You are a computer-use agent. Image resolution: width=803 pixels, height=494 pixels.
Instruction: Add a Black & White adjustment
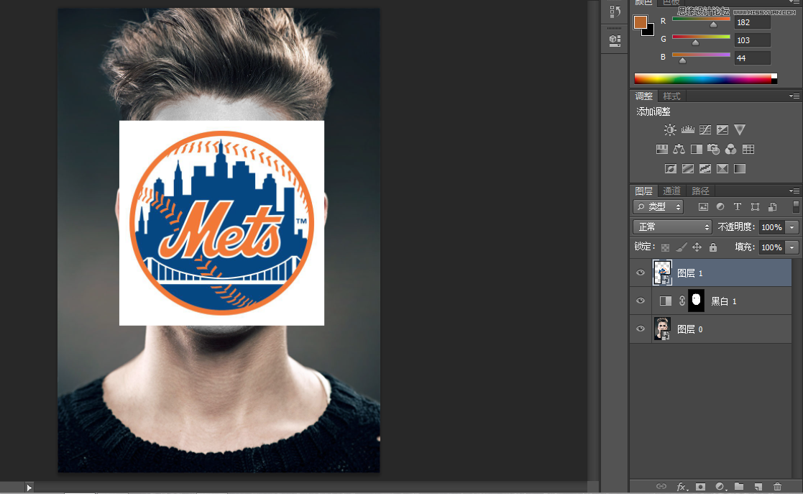click(697, 149)
